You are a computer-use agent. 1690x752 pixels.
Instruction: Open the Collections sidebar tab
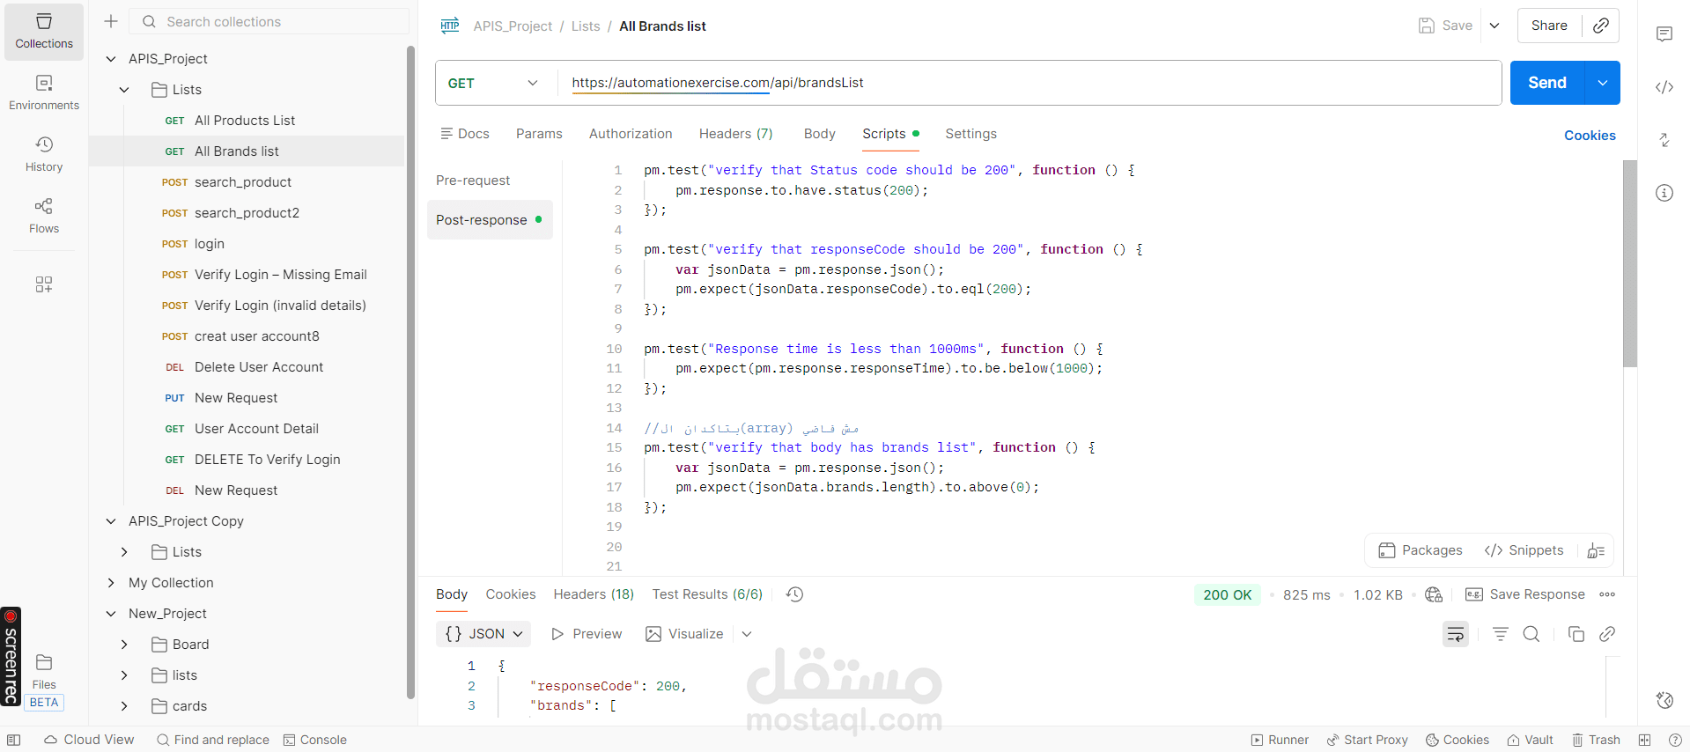44,32
